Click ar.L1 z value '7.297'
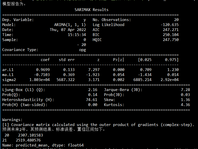 point(94,70)
